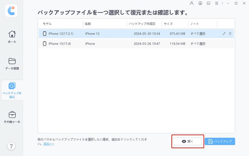The height and width of the screenshot is (156, 249).
Task: Open その他ツール in the sidebar
Action: click(x=12, y=117)
